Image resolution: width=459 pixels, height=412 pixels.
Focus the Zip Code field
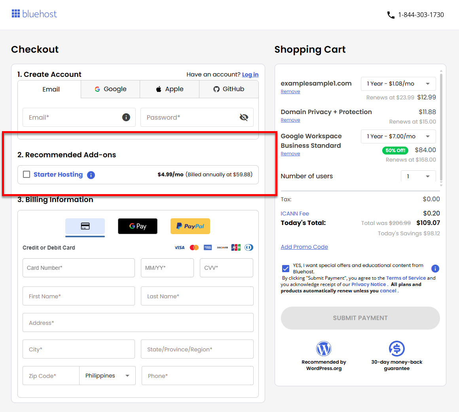[x=51, y=376]
